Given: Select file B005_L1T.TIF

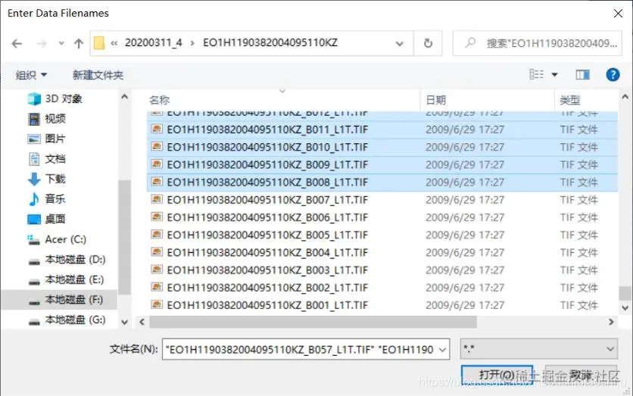Looking at the screenshot, I should coord(382,235).
